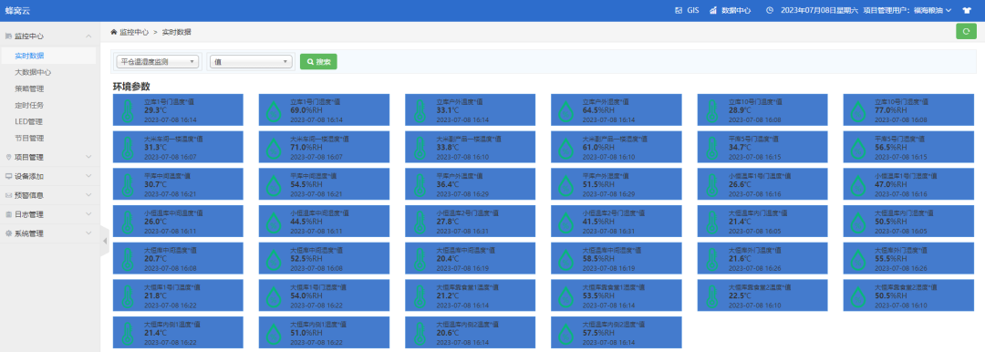Open 数据中心 chart icon in header
Image resolution: width=985 pixels, height=352 pixels.
coord(713,11)
